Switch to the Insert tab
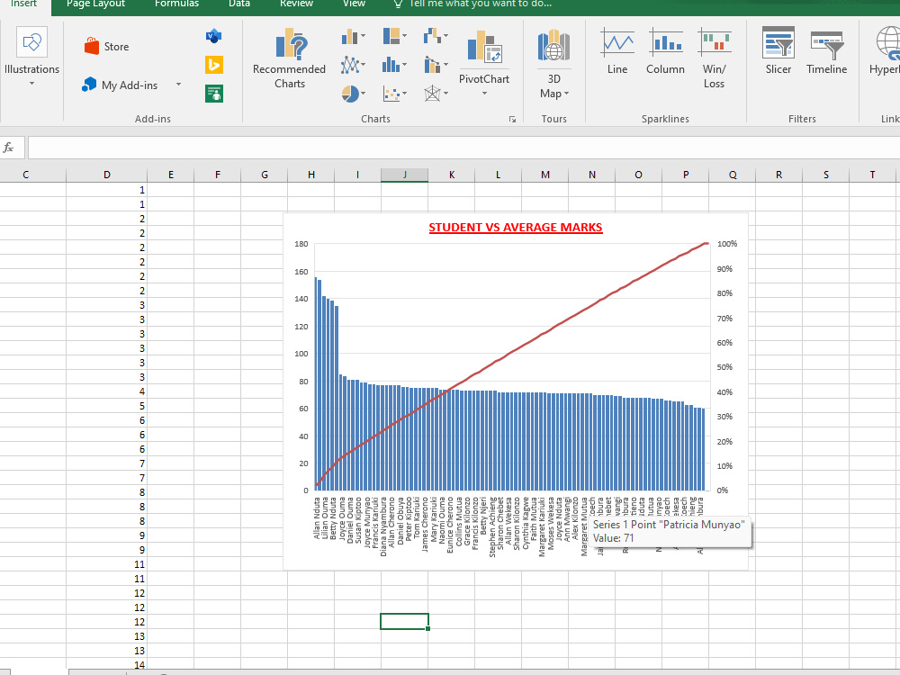The width and height of the screenshot is (900, 675). (24, 4)
